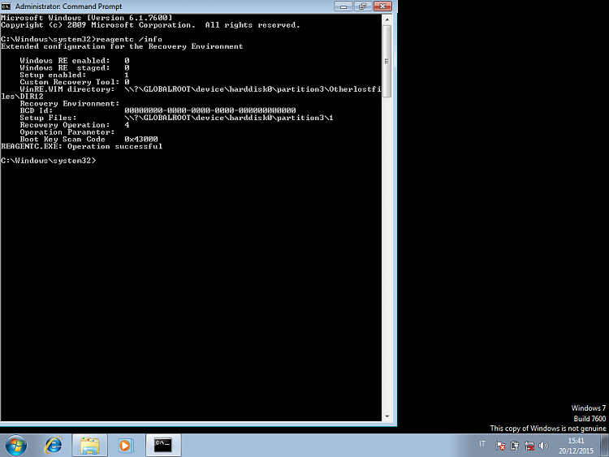Select the Command Prompt taskbar button
609x457 pixels.
pyautogui.click(x=163, y=446)
